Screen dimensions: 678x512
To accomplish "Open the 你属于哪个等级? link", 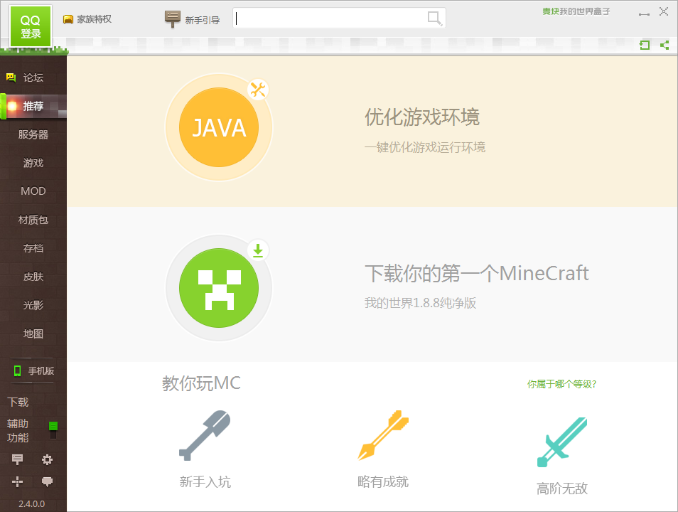I will (561, 384).
